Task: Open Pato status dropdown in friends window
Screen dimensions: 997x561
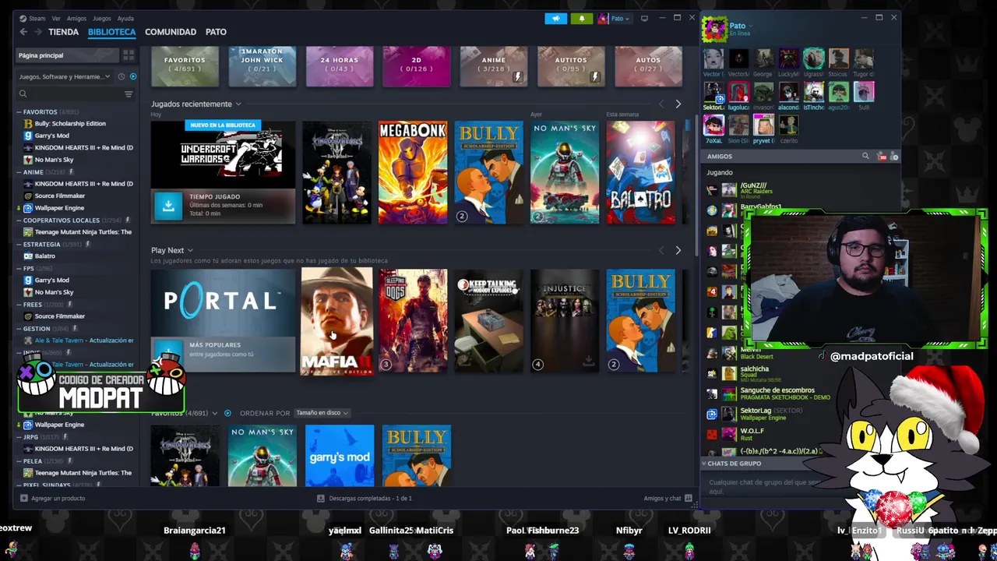Action: point(752,26)
